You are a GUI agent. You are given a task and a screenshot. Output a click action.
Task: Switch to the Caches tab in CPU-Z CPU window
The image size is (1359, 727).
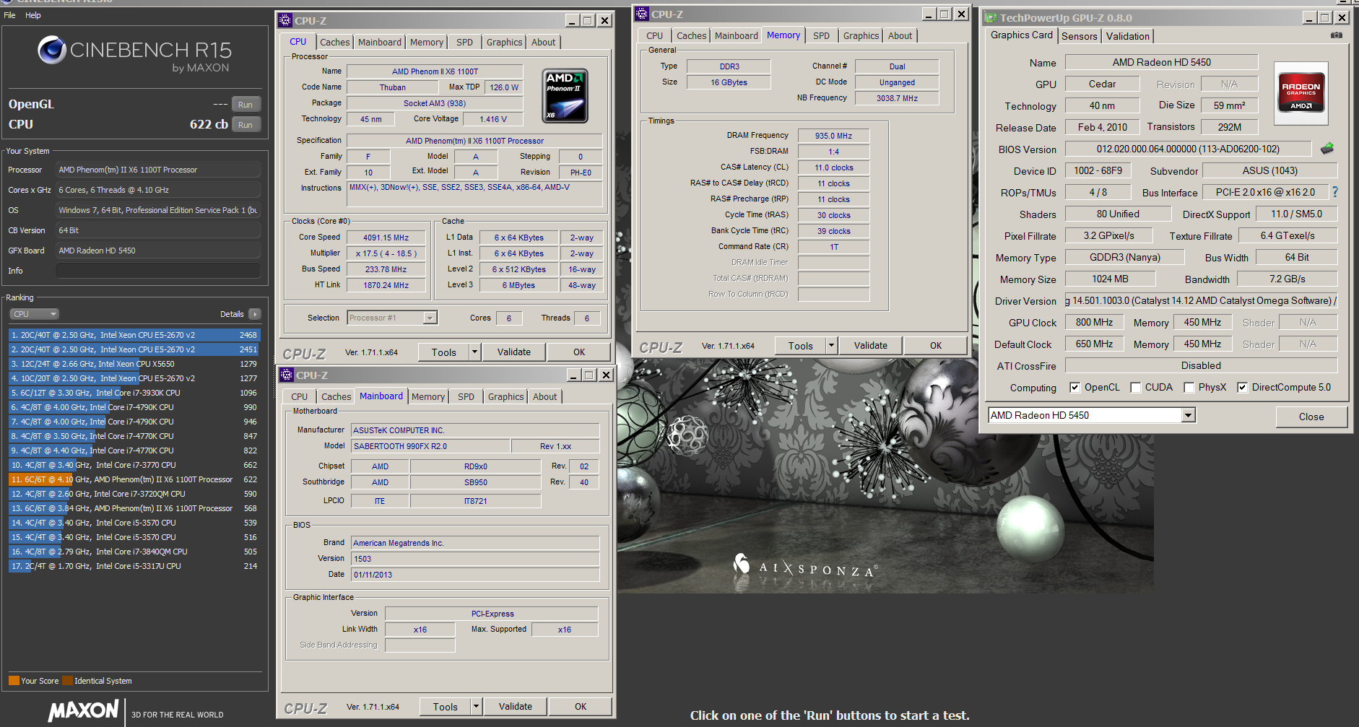coord(335,43)
